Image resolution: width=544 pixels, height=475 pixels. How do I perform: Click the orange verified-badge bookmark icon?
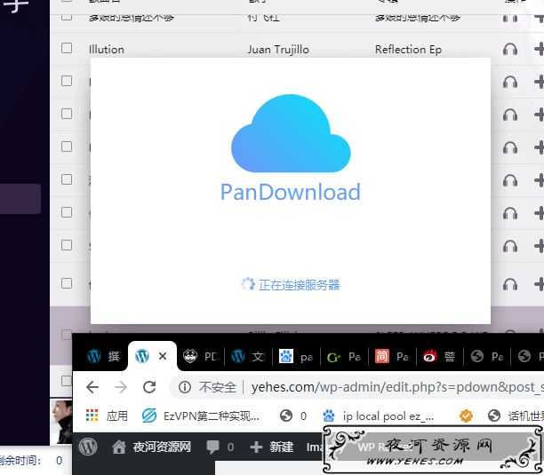coord(466,416)
